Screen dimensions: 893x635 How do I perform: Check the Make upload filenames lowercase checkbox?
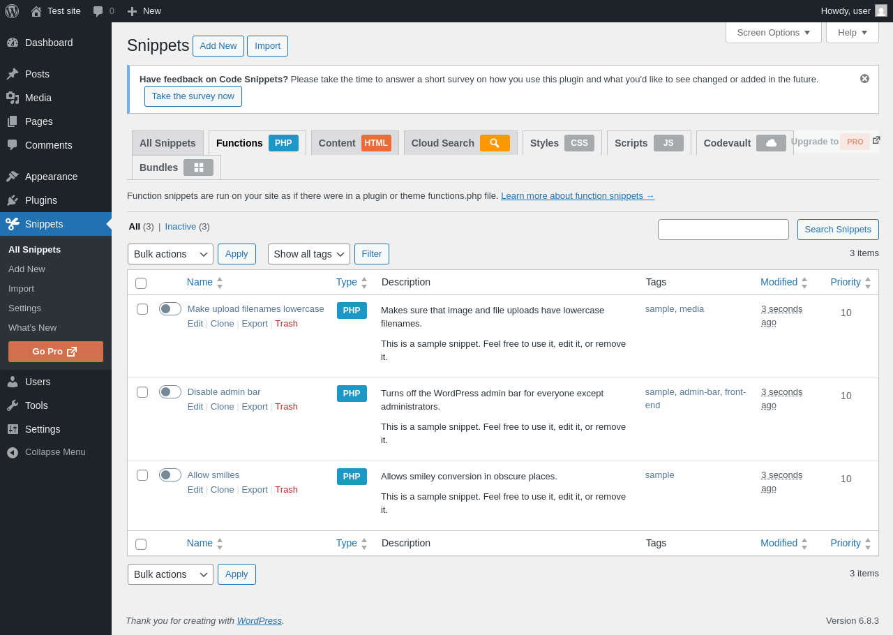142,309
